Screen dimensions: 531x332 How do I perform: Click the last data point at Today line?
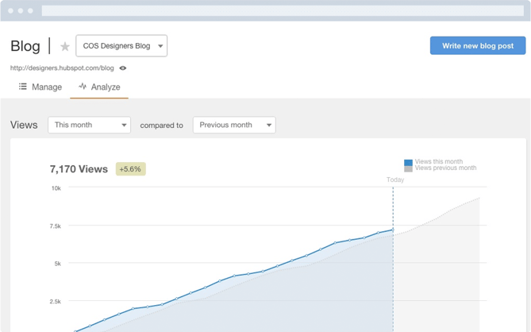(393, 230)
